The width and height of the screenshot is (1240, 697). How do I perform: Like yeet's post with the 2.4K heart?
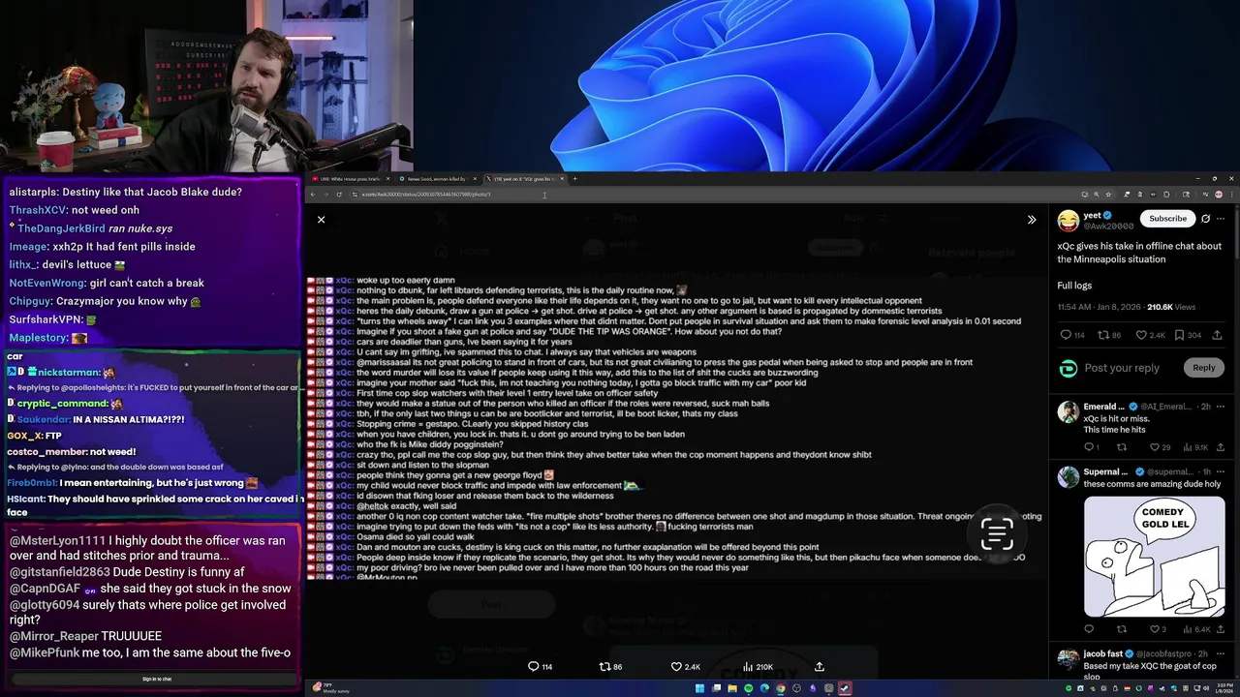click(1149, 335)
